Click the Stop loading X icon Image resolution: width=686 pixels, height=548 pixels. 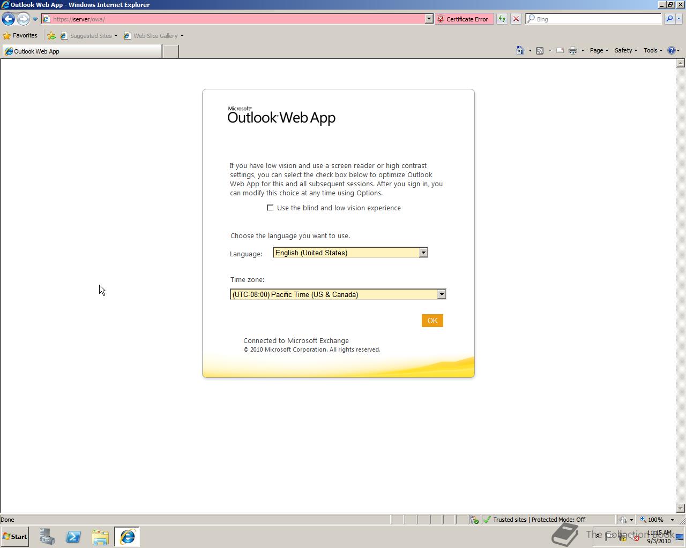[516, 19]
